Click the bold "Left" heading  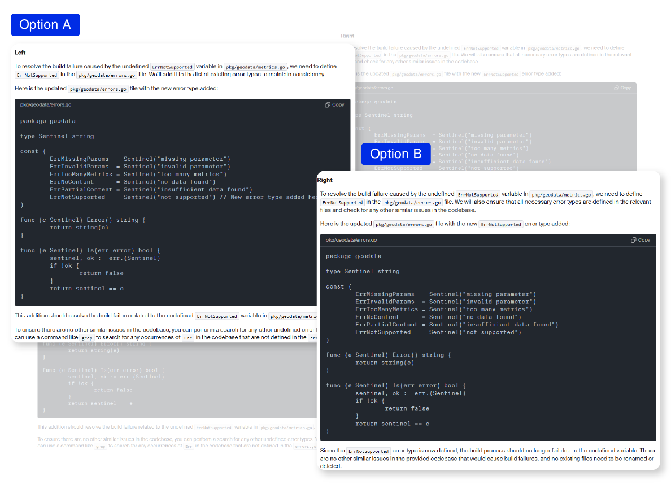pos(20,53)
